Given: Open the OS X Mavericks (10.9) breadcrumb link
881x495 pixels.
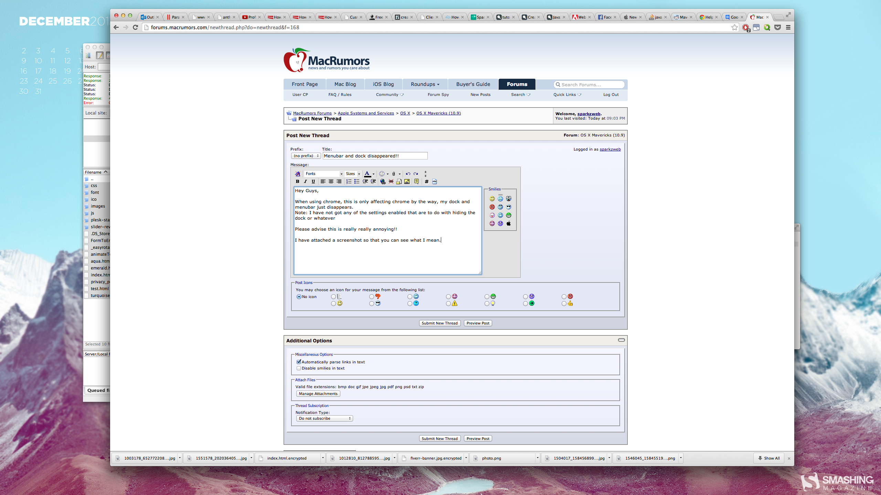Looking at the screenshot, I should [438, 113].
